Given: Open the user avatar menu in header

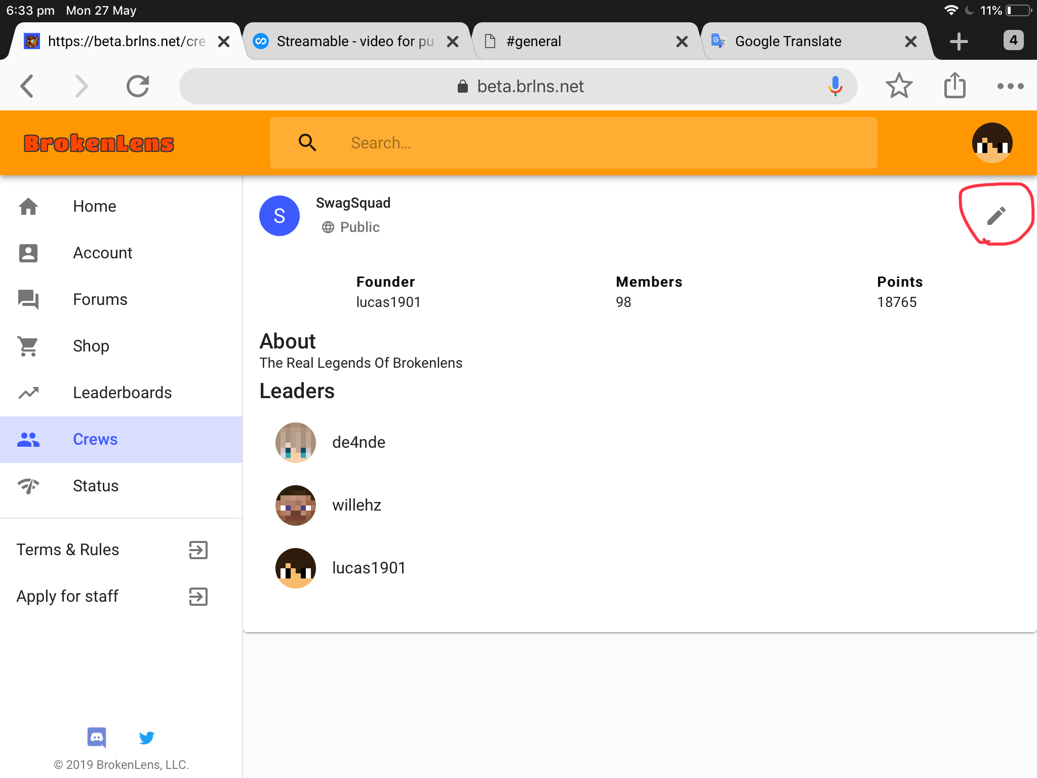Looking at the screenshot, I should click(992, 143).
